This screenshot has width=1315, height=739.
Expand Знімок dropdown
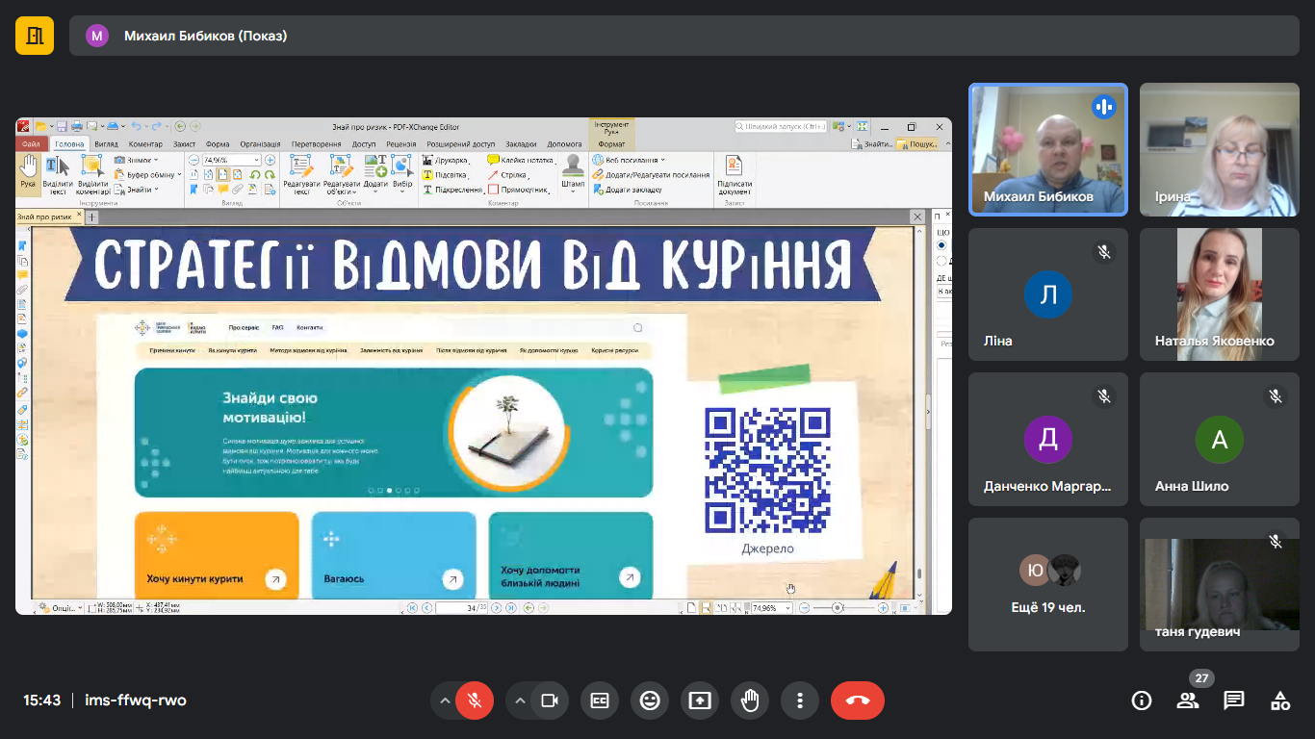tap(156, 160)
